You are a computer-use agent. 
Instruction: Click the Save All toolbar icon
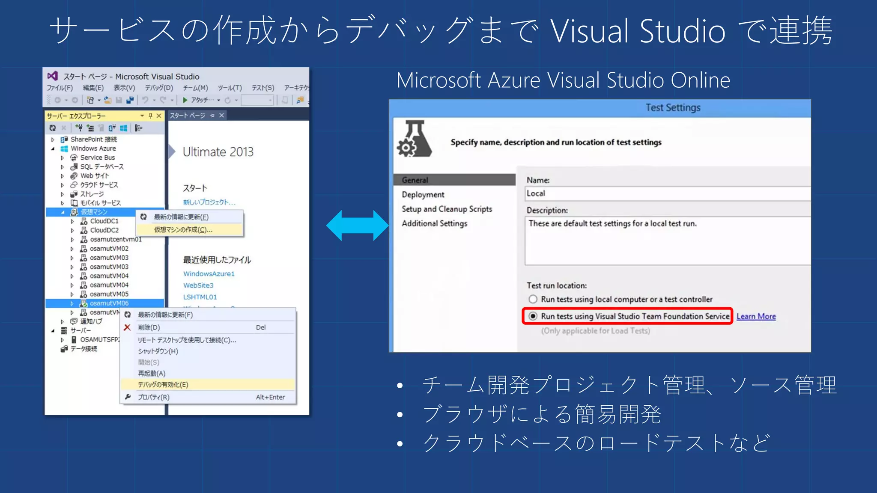tap(130, 100)
